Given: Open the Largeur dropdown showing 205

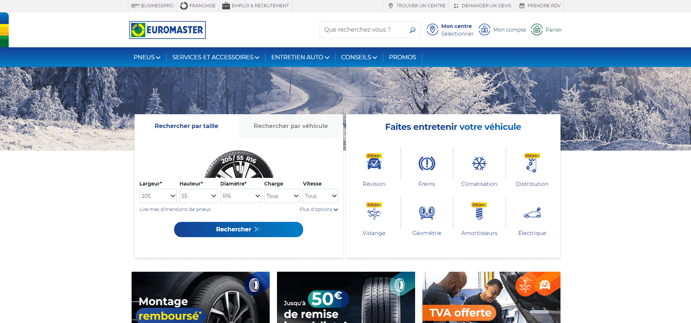Looking at the screenshot, I should [x=158, y=196].
